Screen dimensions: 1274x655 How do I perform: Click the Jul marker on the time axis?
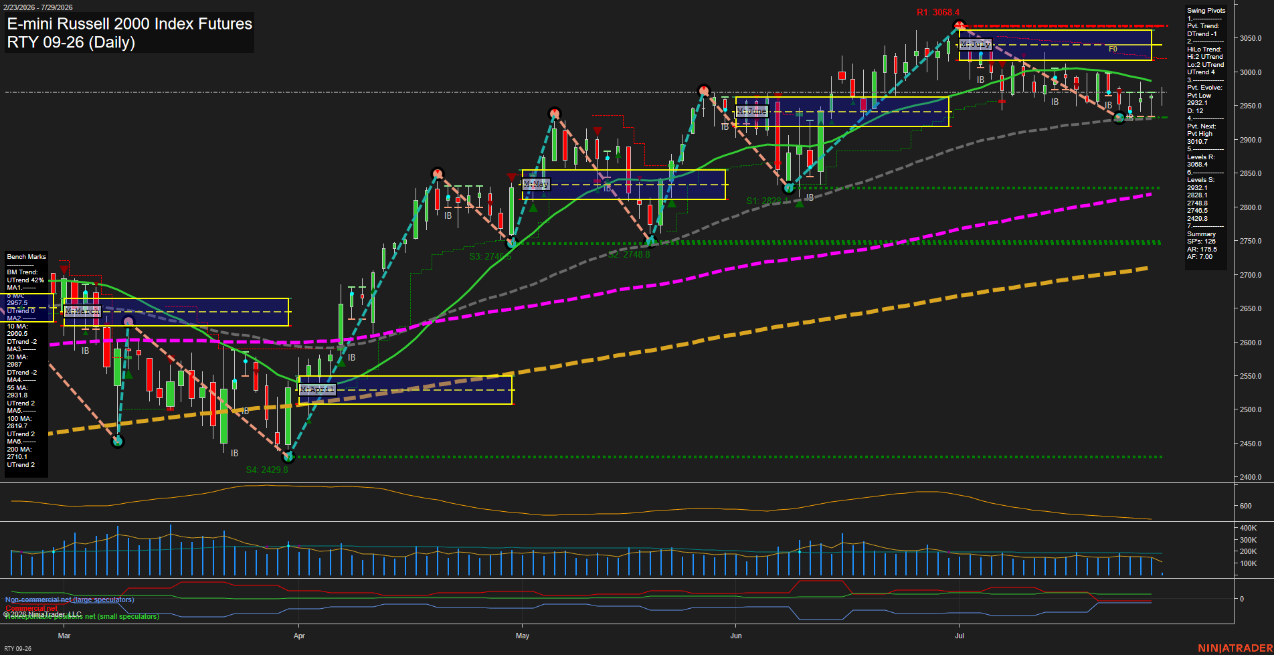pyautogui.click(x=960, y=636)
